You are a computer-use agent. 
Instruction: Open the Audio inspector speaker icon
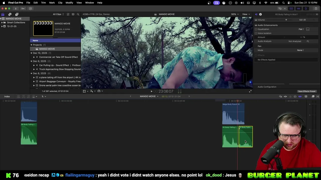pyautogui.click(x=256, y=14)
